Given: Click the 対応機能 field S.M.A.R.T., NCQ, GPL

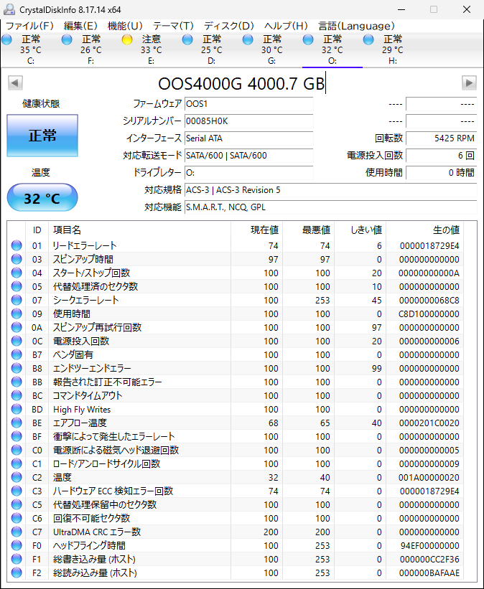Looking at the screenshot, I should tap(330, 207).
